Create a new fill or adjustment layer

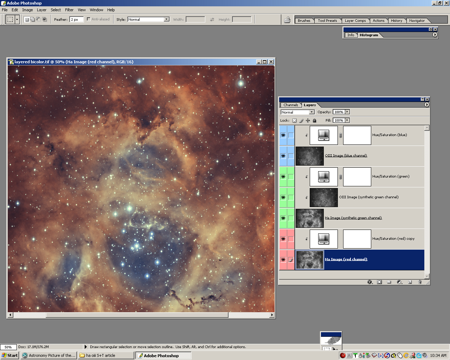(399, 282)
